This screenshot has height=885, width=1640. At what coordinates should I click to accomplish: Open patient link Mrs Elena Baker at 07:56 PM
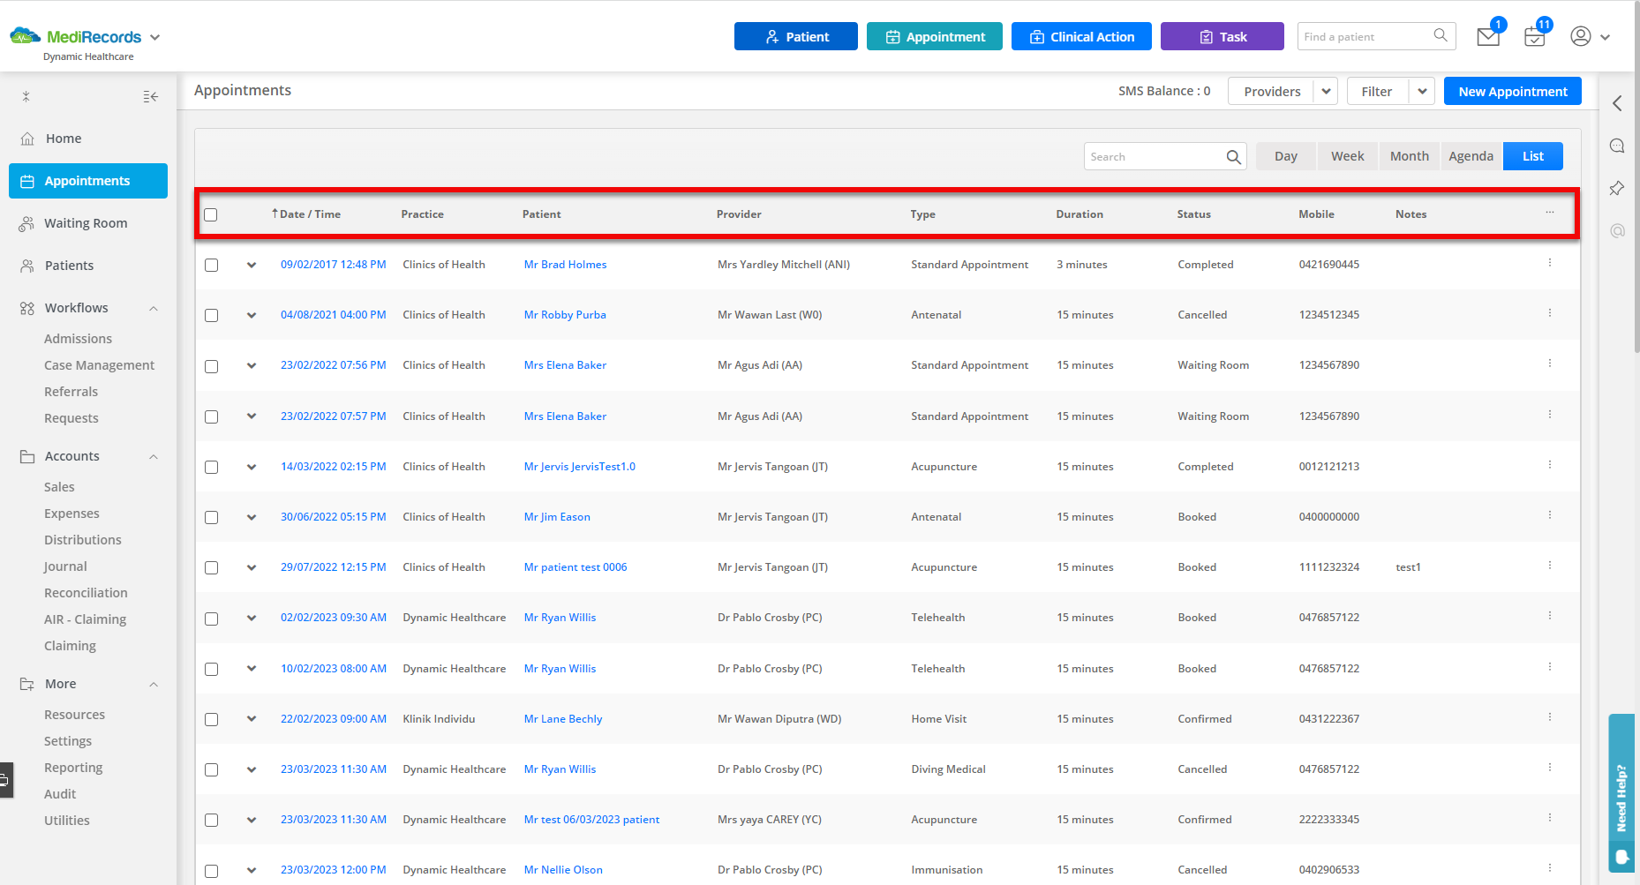click(565, 365)
